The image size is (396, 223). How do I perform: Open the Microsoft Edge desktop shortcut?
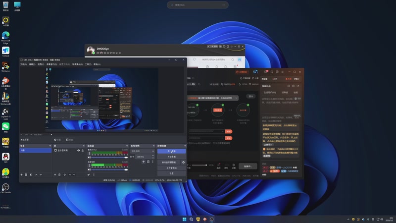pyautogui.click(x=5, y=38)
